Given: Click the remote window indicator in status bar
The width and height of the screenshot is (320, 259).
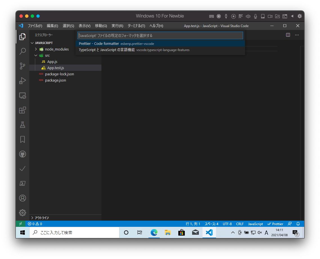Looking at the screenshot, I should pyautogui.click(x=21, y=224).
